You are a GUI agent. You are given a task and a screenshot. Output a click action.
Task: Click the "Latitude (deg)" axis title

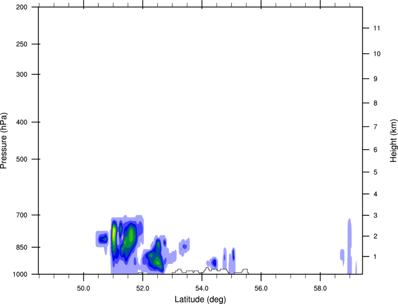200,299
